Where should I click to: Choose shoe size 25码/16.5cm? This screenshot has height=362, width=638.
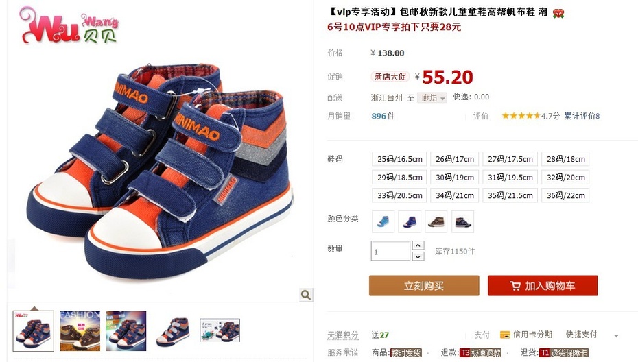[399, 159]
